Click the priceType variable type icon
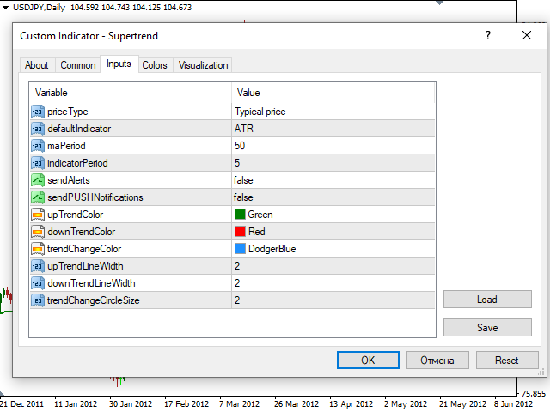Screen dimensions: 550x412 [x=37, y=112]
